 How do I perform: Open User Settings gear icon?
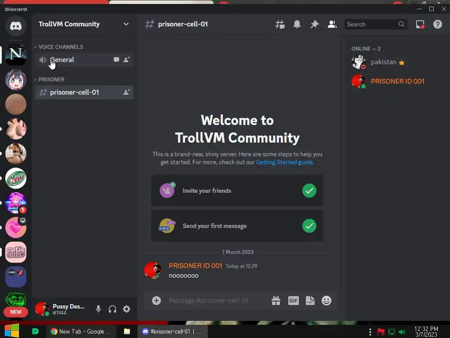(127, 309)
